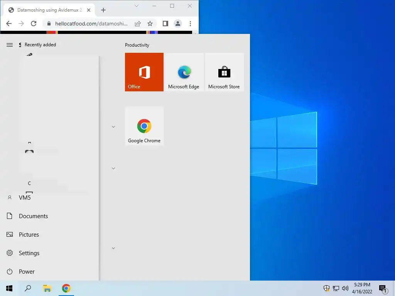Open the Office tile
395x296 pixels.
(x=144, y=72)
